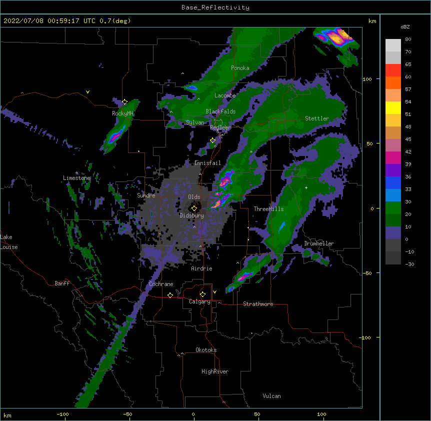Screen dimensions: 431x421
Task: Select the magenta legend swatch below 42 dBZ
Action: coord(393,157)
